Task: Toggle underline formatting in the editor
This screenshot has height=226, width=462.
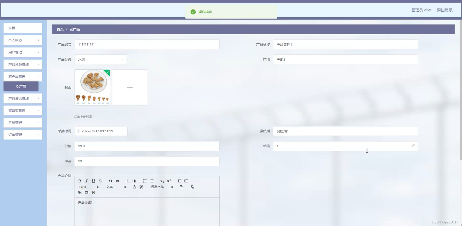Action: tap(93, 181)
